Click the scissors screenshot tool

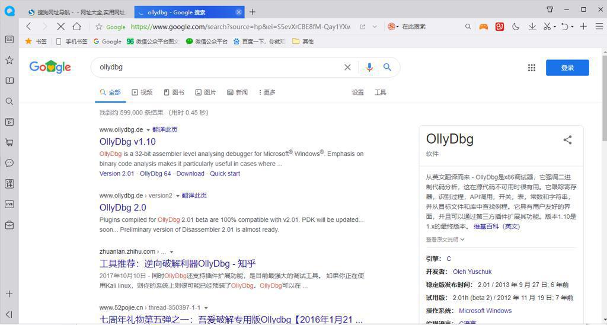point(547,27)
